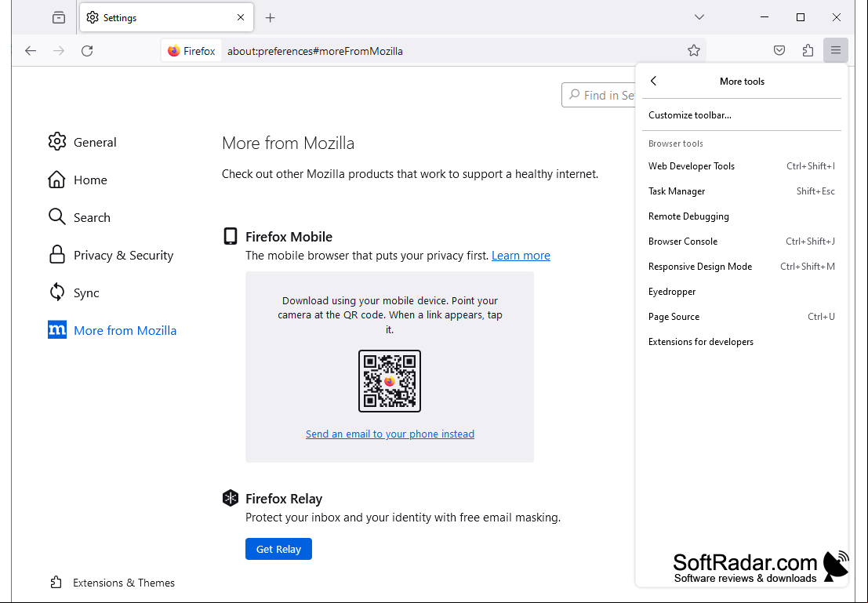Expand the list all tabs chevron

click(699, 17)
